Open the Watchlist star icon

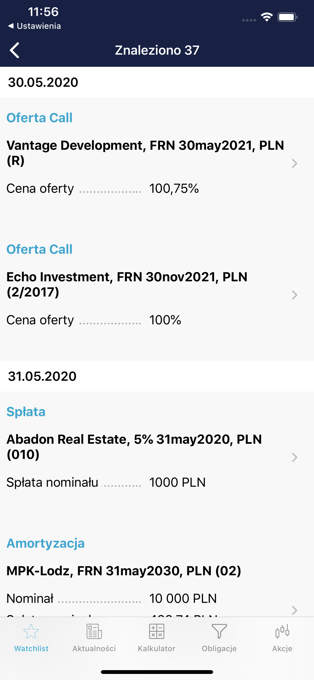[x=31, y=631]
